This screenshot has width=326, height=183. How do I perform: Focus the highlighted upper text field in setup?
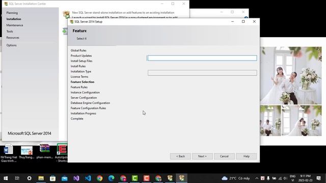click(x=202, y=58)
